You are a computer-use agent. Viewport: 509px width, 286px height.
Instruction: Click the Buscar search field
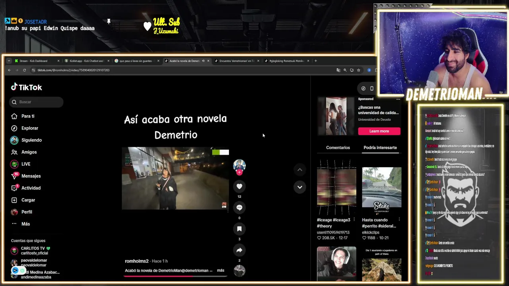[x=36, y=102]
